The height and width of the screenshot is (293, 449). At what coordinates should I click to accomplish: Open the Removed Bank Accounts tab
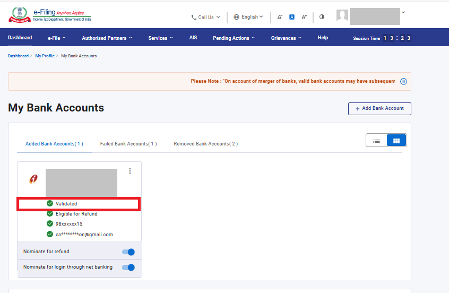[x=205, y=144]
